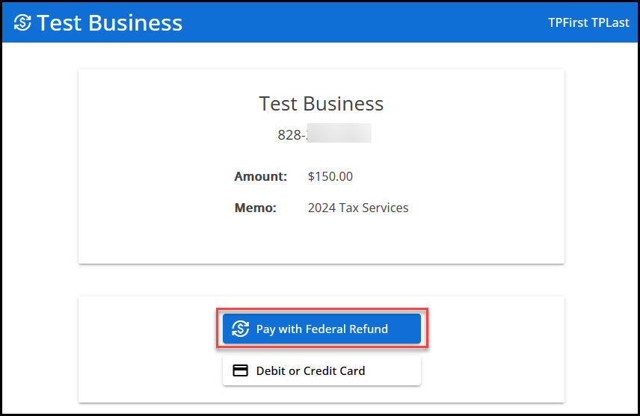The width and height of the screenshot is (640, 416).
Task: Open the TPFirst TPLast user menu
Action: pos(587,22)
